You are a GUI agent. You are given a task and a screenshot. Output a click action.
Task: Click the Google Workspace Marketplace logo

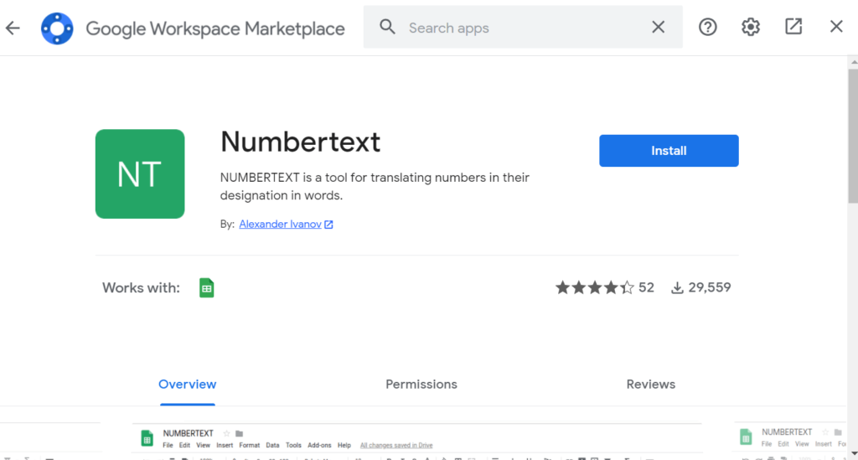tap(57, 28)
